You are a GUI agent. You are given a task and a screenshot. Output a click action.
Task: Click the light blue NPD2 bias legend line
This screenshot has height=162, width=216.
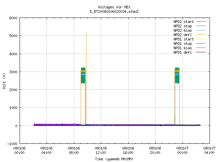point(201,30)
